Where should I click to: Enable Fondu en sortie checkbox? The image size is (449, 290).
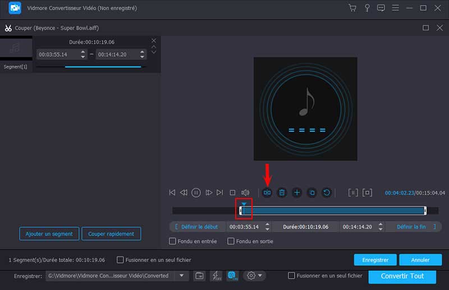point(231,241)
